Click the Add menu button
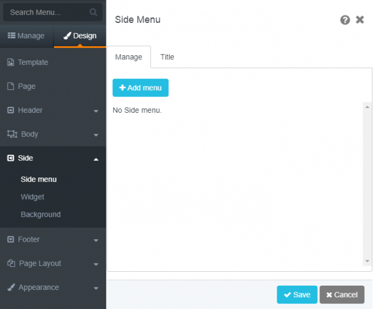373x309 pixels. click(140, 88)
